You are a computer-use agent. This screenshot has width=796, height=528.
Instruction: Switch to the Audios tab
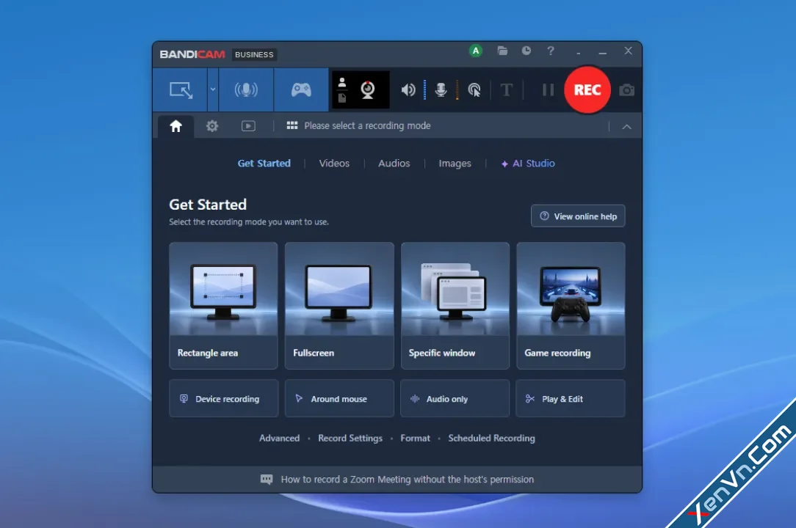coord(394,164)
